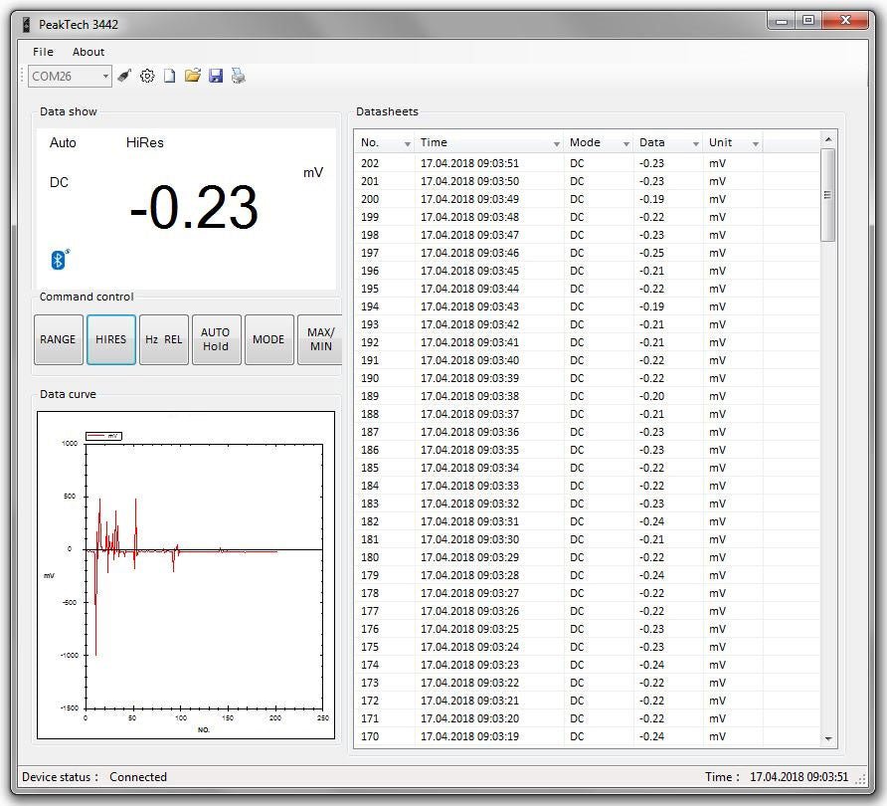Screen dimensions: 887x806
Task: Click the datasheet scroll down arrow
Action: (828, 738)
